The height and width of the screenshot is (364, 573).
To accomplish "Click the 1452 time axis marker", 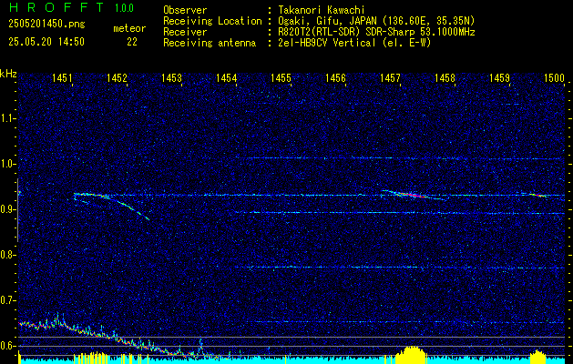I will tap(117, 77).
